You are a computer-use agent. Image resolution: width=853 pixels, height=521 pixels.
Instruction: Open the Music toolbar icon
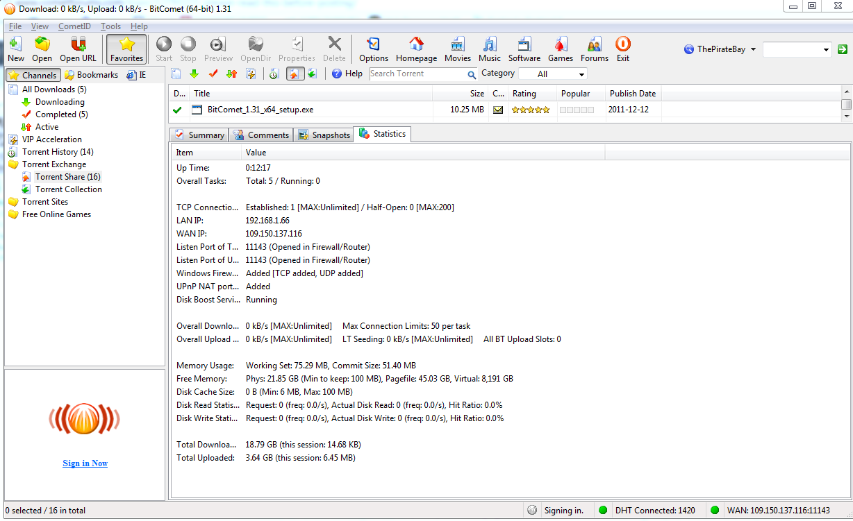coord(490,49)
